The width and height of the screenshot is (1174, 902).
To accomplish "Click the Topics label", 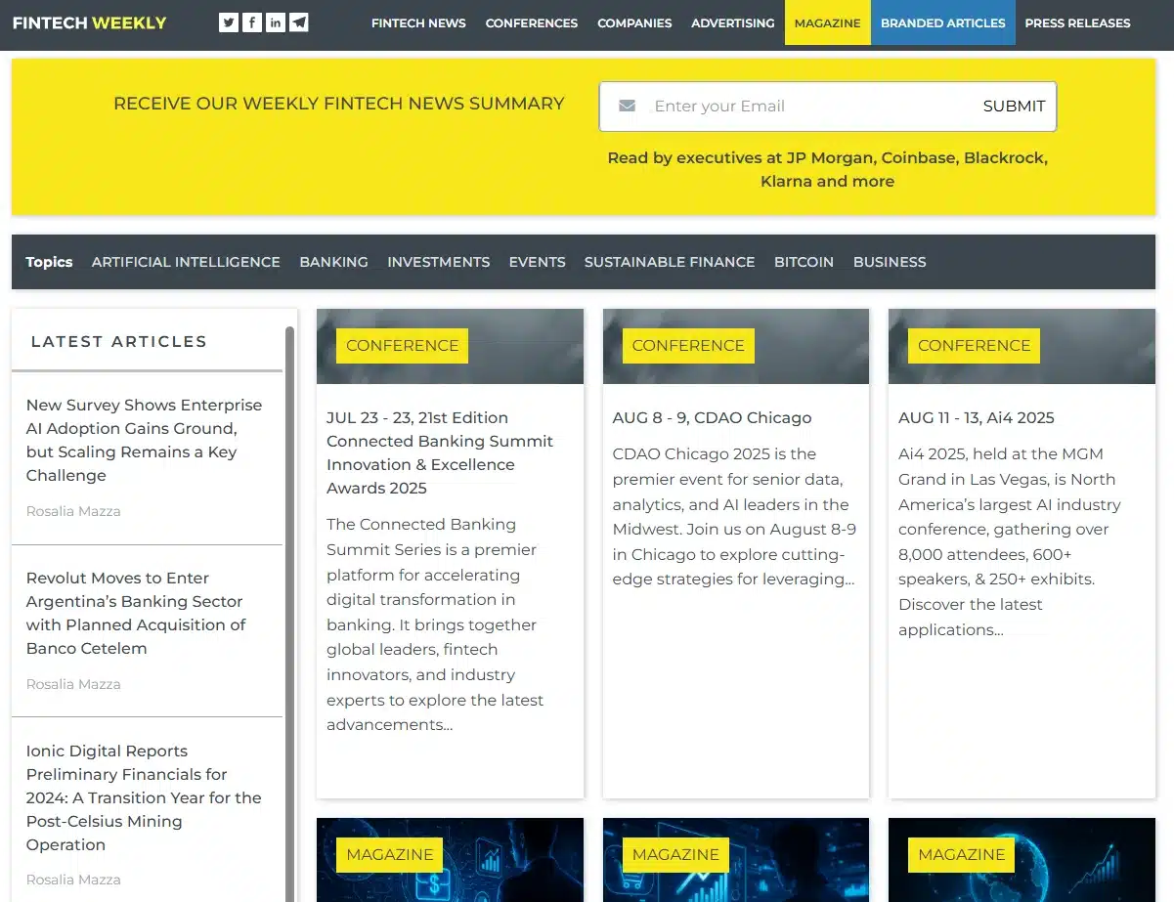I will pos(49,262).
